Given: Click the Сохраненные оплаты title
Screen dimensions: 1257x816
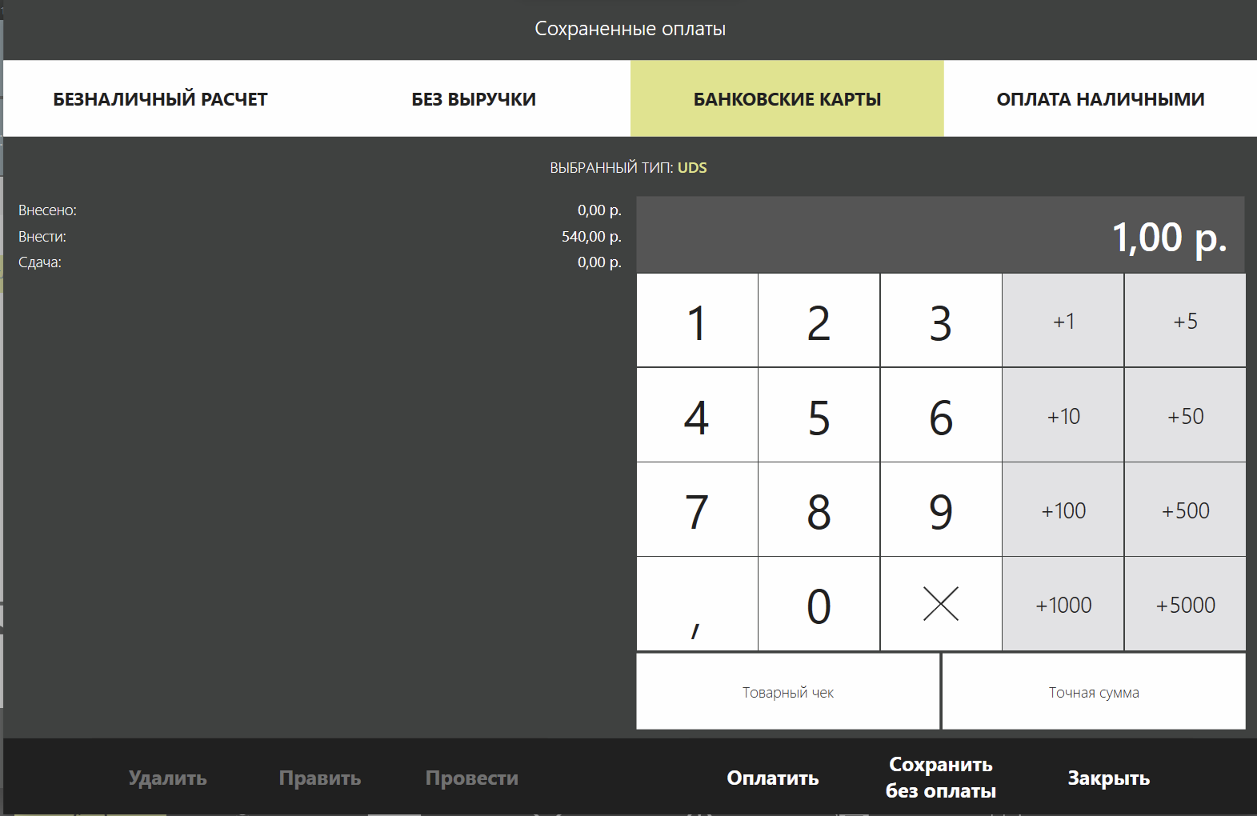Looking at the screenshot, I should [x=630, y=29].
